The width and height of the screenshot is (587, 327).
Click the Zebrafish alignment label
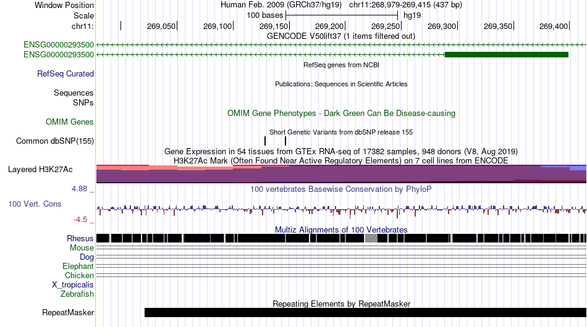pyautogui.click(x=77, y=294)
